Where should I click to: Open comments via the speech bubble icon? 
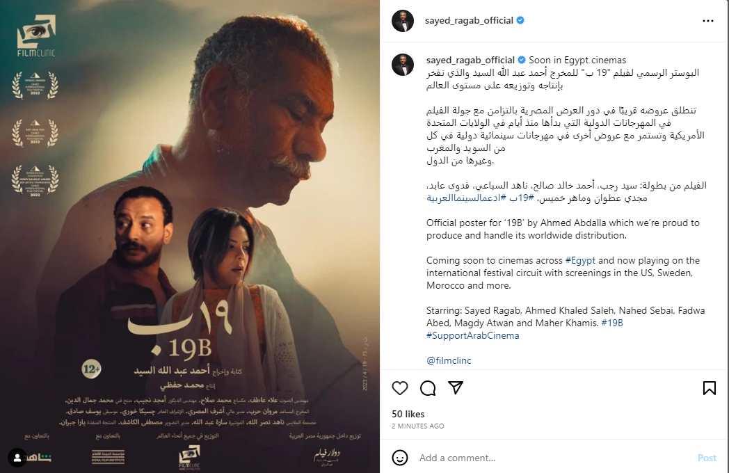pyautogui.click(x=428, y=388)
